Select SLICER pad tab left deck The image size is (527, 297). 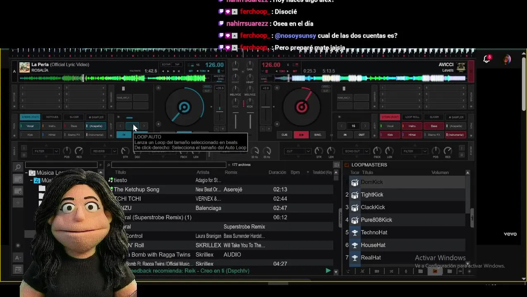(74, 117)
